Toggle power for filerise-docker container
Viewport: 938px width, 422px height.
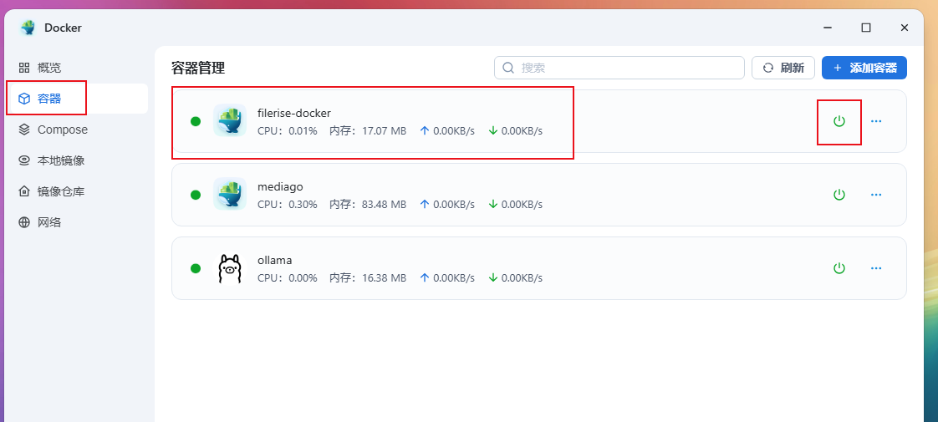coord(839,121)
